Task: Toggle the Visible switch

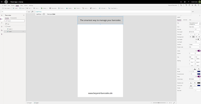Action: (199, 51)
